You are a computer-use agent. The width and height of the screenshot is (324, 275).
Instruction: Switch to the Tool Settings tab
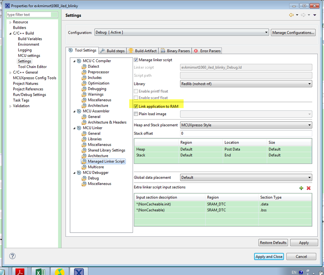82,50
